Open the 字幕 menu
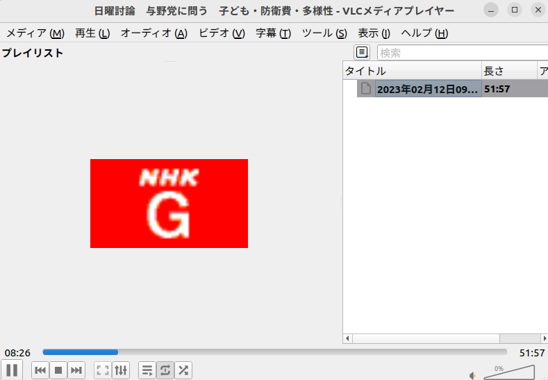This screenshot has width=548, height=380. 273,33
